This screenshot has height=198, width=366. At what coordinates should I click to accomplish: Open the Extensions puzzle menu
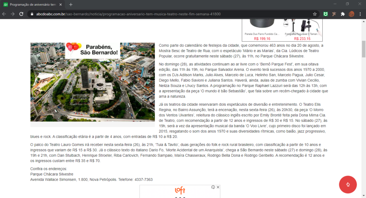coord(343,14)
